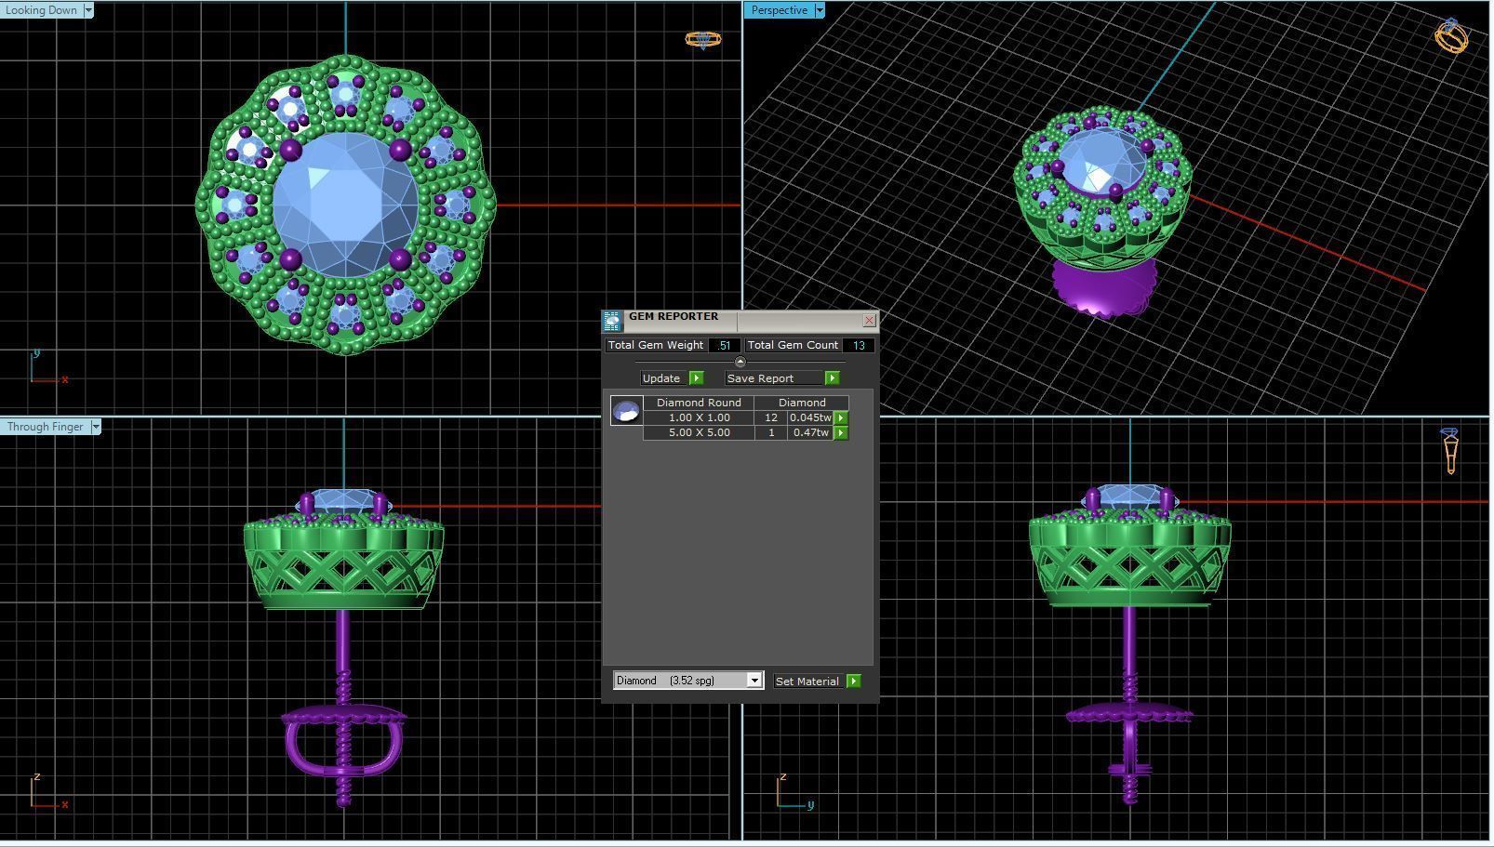The height and width of the screenshot is (847, 1494).
Task: Click the Total Gem Count value 13
Action: (859, 345)
